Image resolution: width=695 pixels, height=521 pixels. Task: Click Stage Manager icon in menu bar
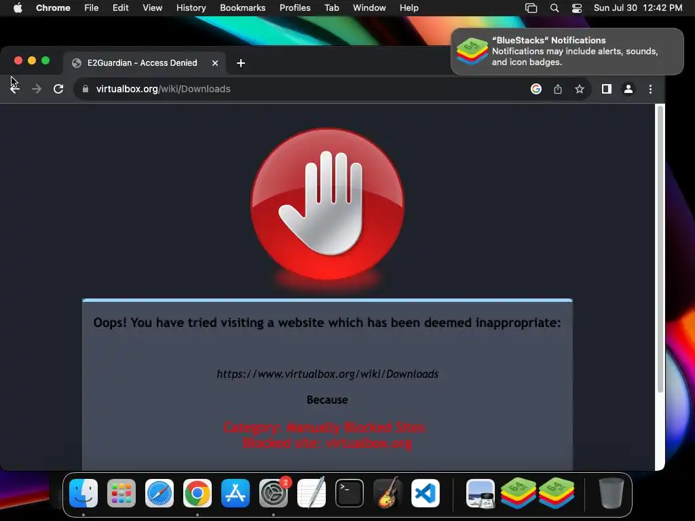click(x=531, y=8)
